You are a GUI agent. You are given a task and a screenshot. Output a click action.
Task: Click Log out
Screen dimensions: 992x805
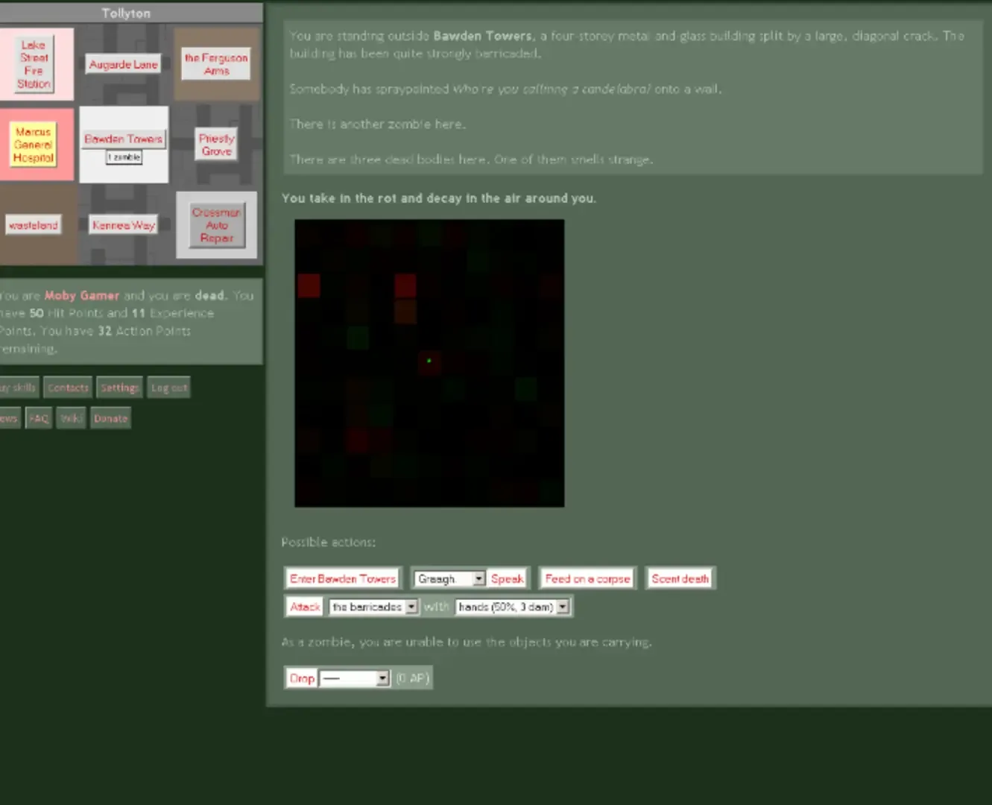click(168, 387)
